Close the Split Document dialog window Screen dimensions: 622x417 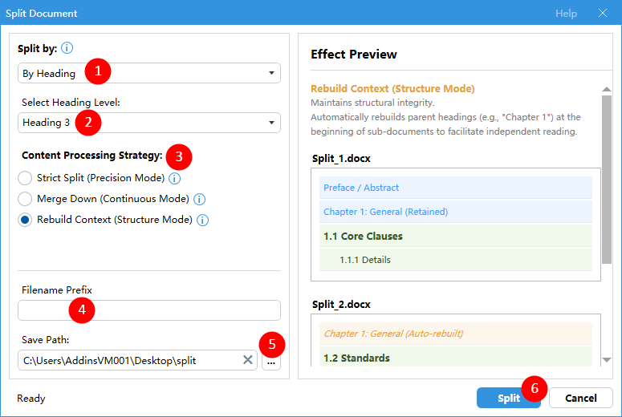coord(603,13)
